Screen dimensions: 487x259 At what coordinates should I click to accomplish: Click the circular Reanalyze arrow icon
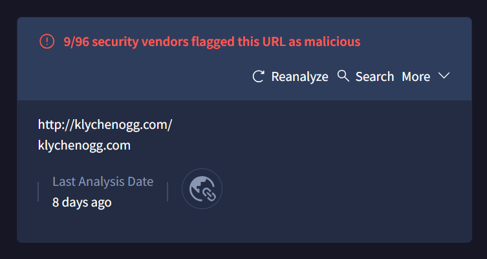click(x=259, y=76)
